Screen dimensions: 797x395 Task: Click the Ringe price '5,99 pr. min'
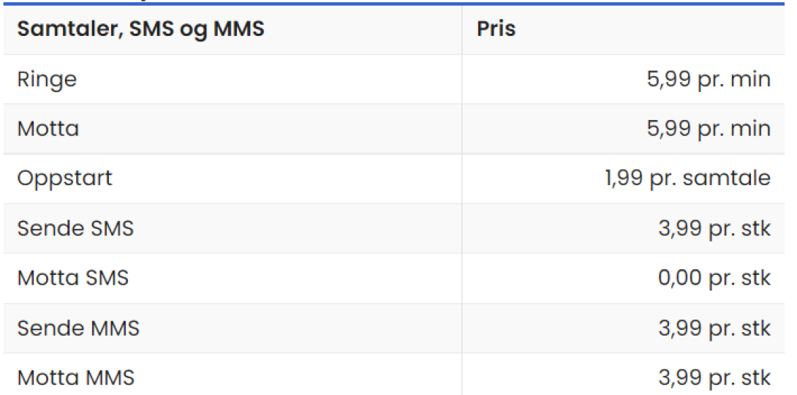point(709,79)
